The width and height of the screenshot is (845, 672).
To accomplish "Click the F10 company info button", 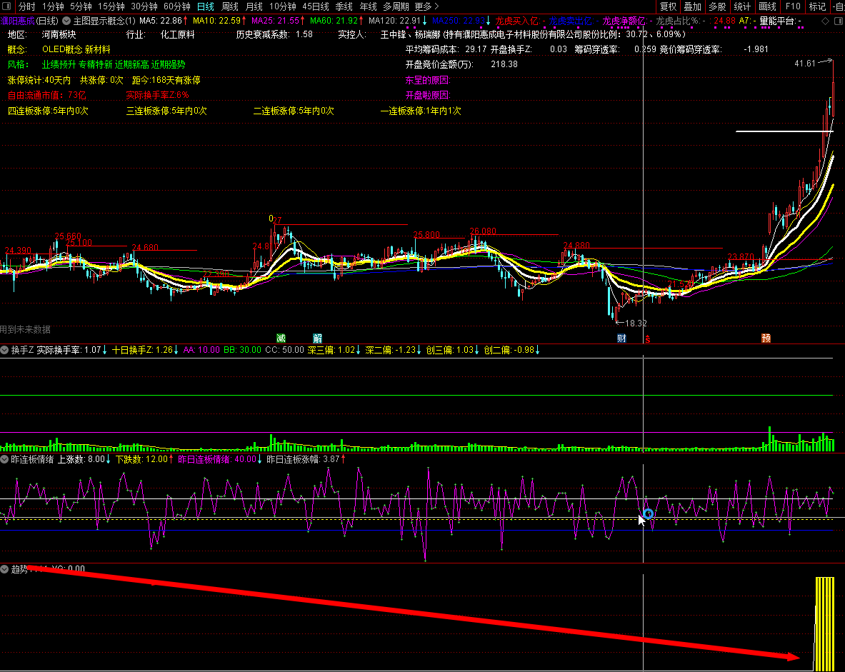I will click(793, 6).
